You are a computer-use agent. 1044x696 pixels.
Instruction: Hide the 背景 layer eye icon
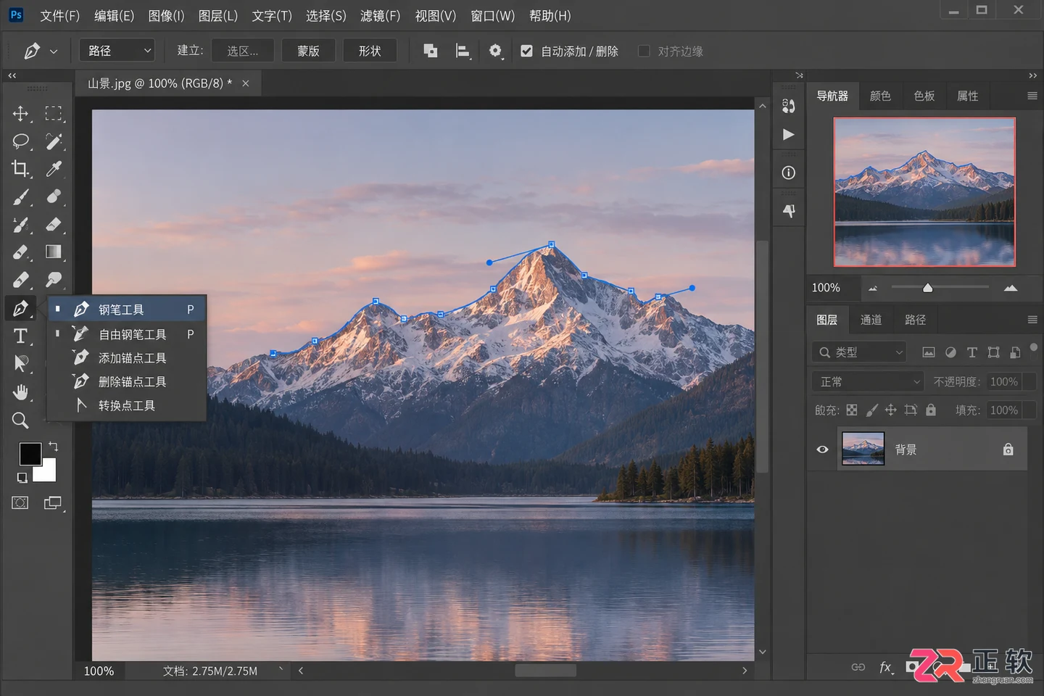822,449
